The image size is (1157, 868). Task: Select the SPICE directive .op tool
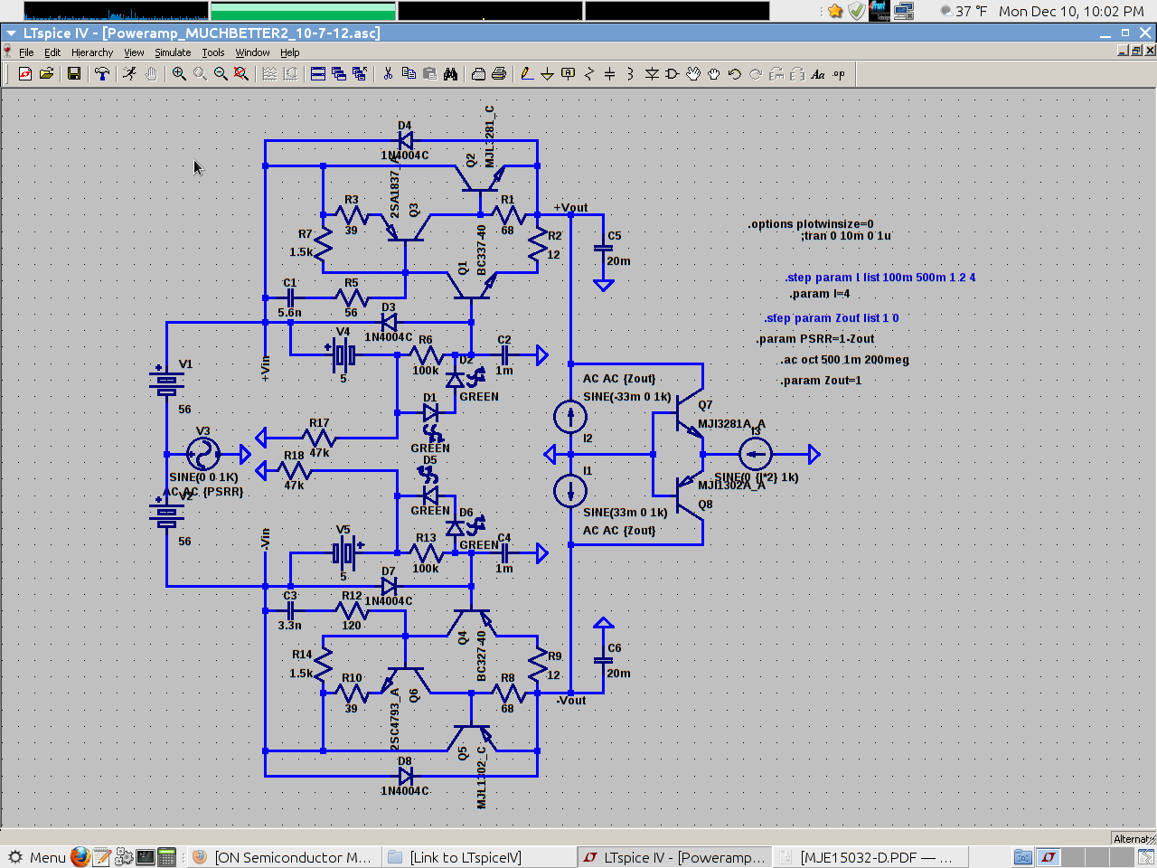pos(839,74)
